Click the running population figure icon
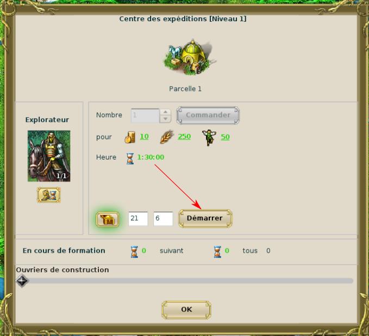 point(209,137)
